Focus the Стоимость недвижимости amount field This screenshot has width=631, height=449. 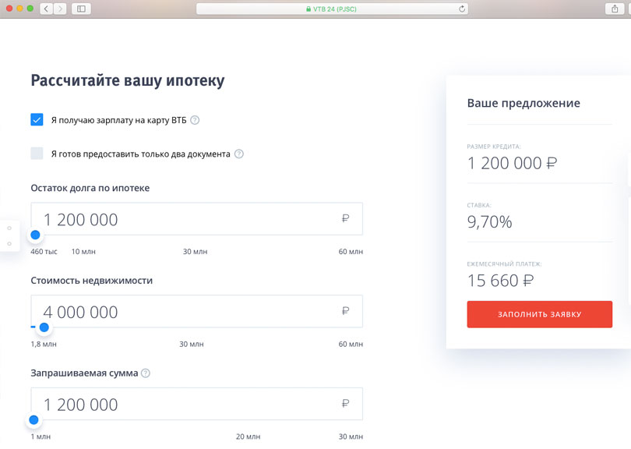187,312
